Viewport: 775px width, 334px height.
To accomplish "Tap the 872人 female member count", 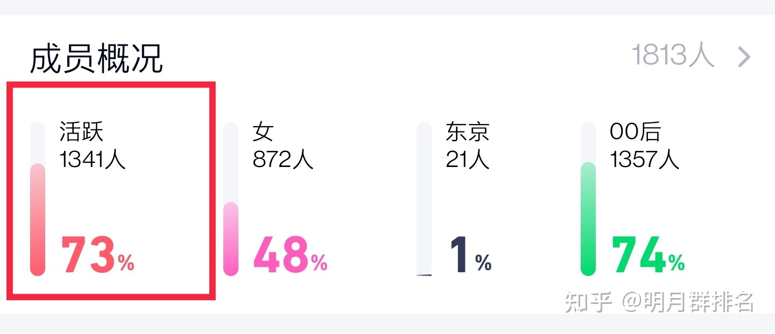I will coord(283,159).
